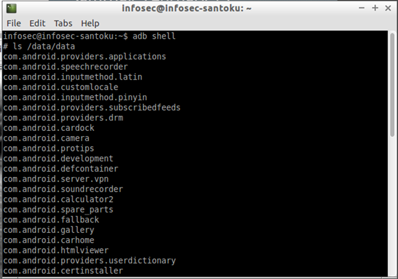This screenshot has height=279, width=398.
Task: Open the File menu
Action: pyautogui.click(x=14, y=23)
